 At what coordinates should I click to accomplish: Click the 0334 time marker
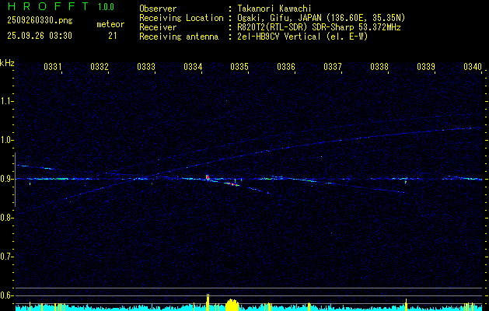point(193,66)
